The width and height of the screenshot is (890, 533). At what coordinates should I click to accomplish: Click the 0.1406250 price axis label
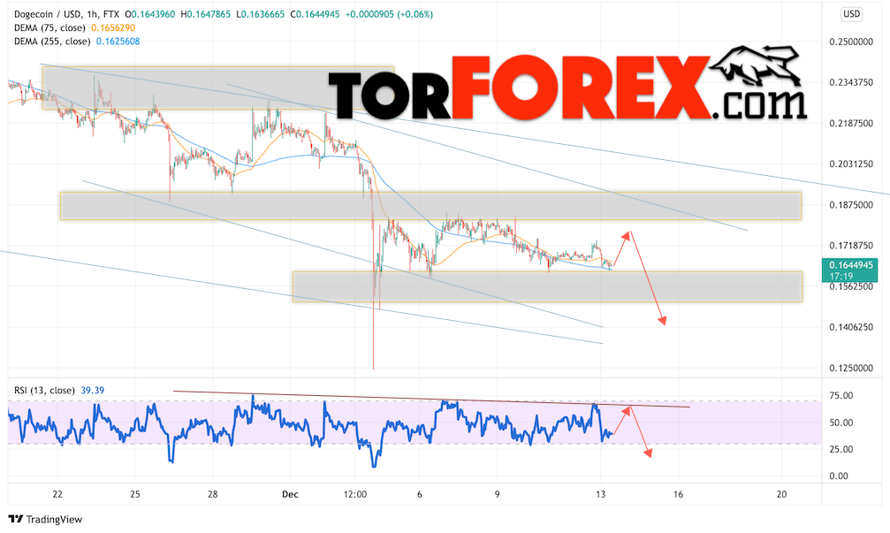(851, 327)
